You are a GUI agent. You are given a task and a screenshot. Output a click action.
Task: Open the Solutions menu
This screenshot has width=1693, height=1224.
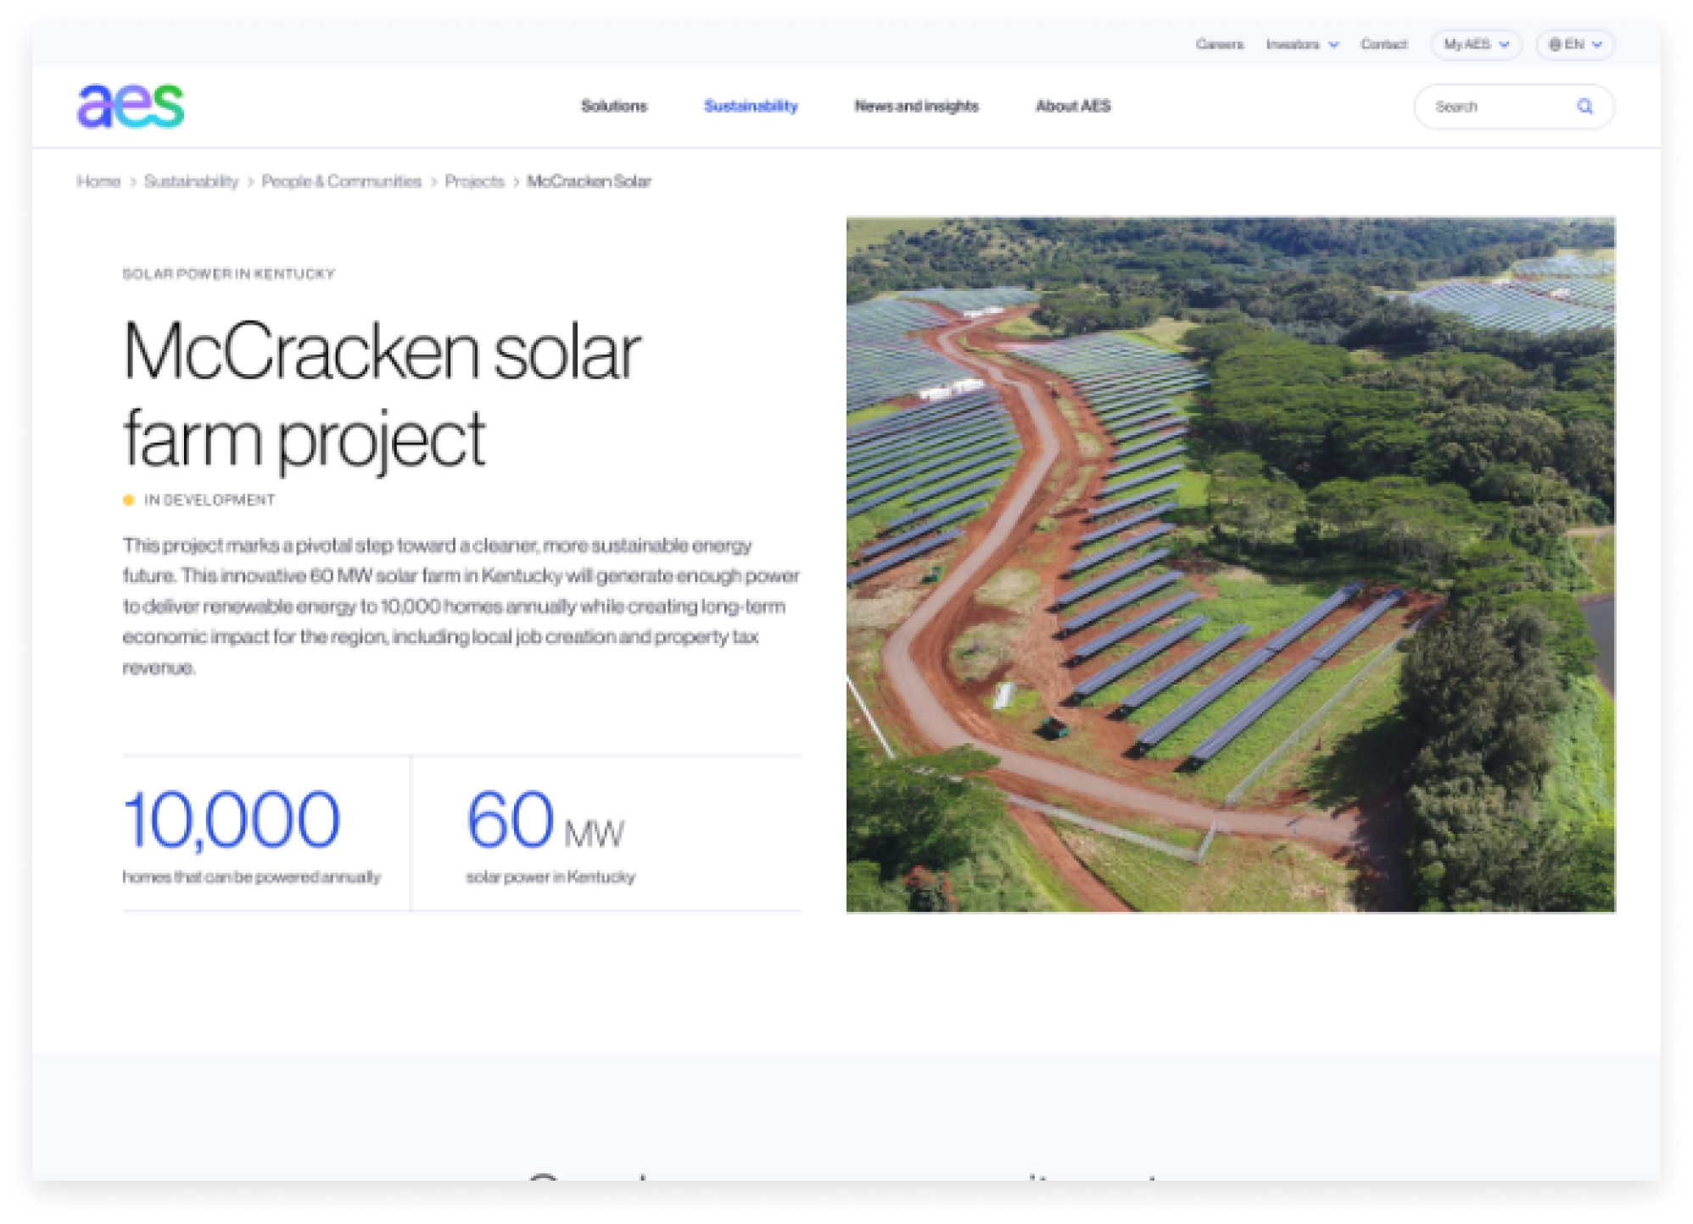tap(614, 107)
